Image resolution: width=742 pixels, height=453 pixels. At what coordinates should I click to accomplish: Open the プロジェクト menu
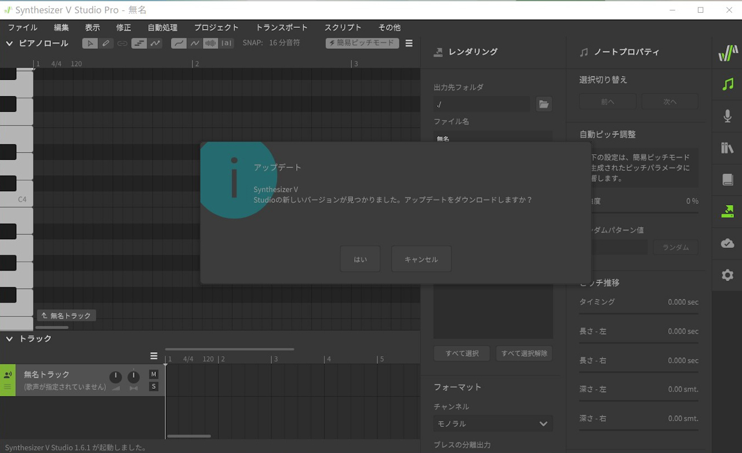(216, 27)
